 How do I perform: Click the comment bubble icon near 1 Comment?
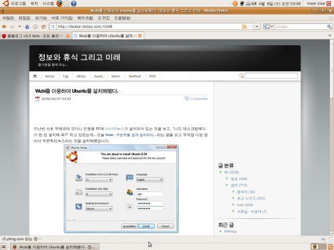[187, 98]
